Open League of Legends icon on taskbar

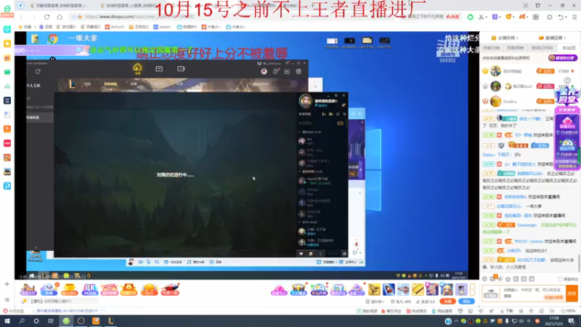point(111,321)
